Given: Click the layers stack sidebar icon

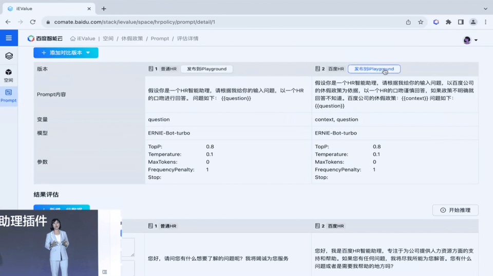Looking at the screenshot, I should [9, 56].
